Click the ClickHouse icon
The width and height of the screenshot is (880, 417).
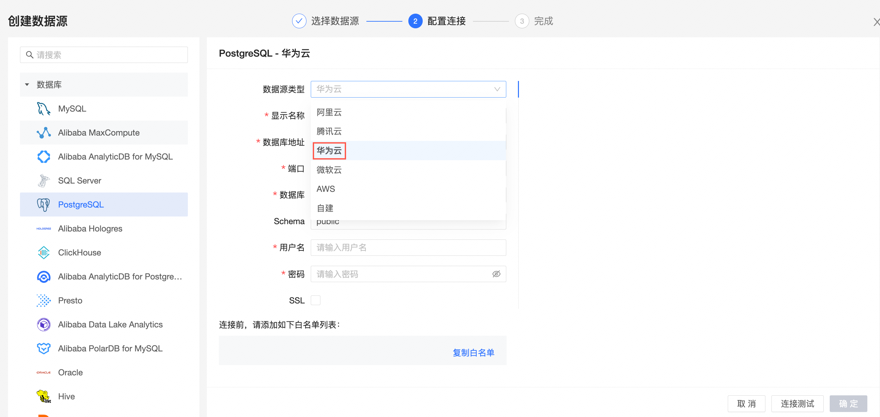tap(43, 252)
